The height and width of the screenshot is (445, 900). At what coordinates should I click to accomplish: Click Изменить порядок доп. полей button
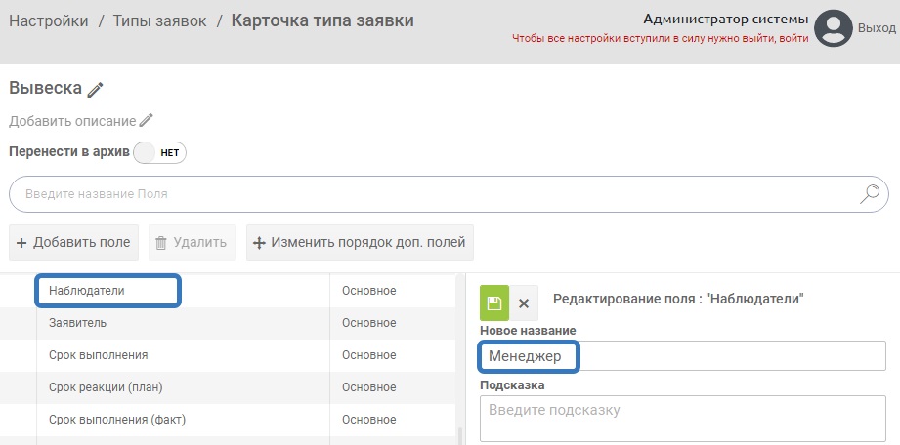click(360, 243)
